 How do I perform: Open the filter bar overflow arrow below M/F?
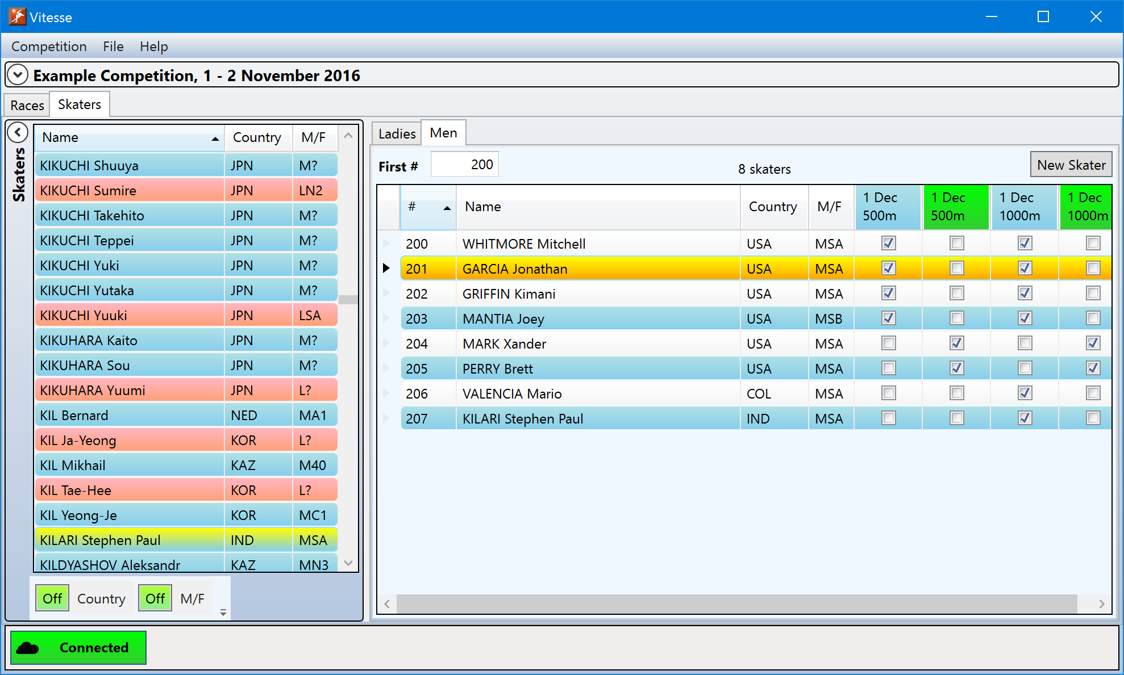point(223,612)
